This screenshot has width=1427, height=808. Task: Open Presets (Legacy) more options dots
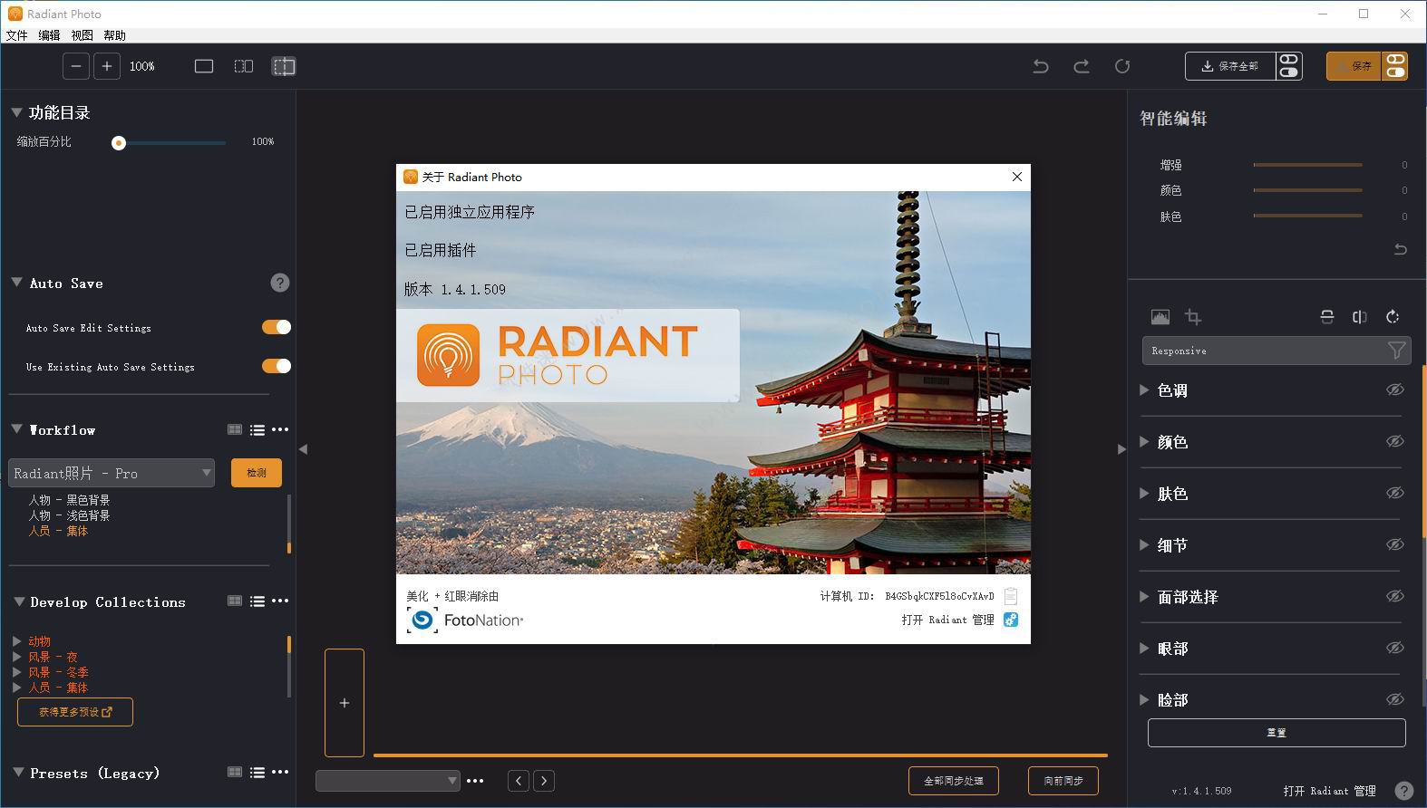pos(280,772)
